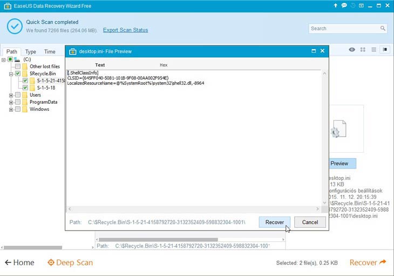This screenshot has width=394, height=276.
Task: Switch to thumbnail grid view
Action: [x=363, y=50]
